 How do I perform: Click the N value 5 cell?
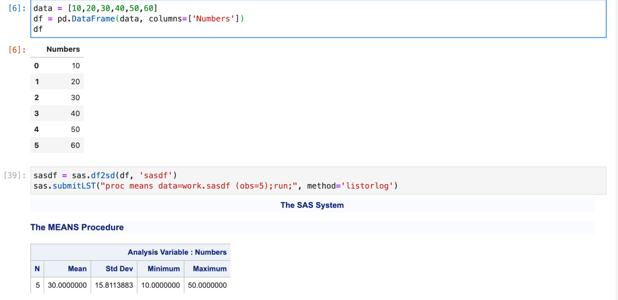(38, 285)
